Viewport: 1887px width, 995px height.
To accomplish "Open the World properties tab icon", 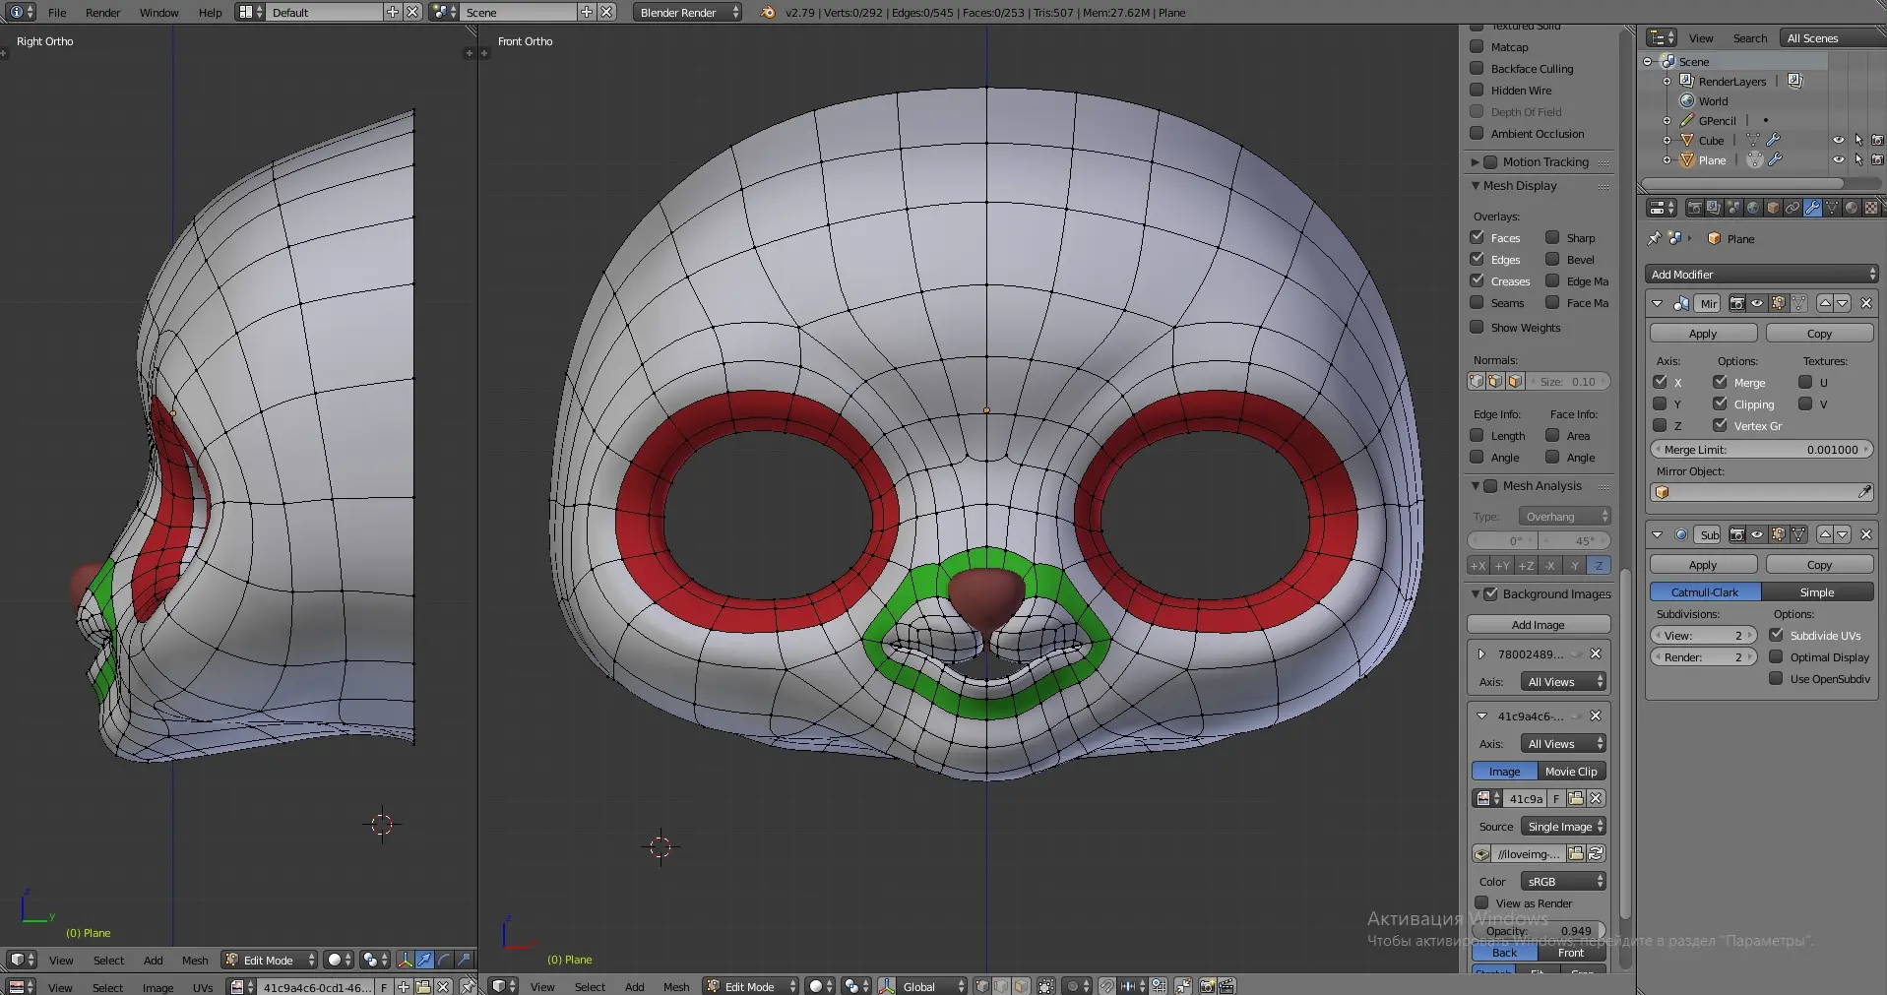I will click(1753, 208).
